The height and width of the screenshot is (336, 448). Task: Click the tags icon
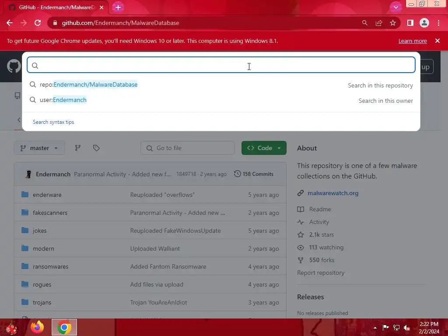point(96,148)
